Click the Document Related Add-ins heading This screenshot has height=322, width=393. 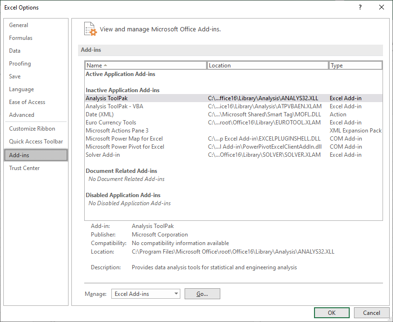(x=121, y=171)
